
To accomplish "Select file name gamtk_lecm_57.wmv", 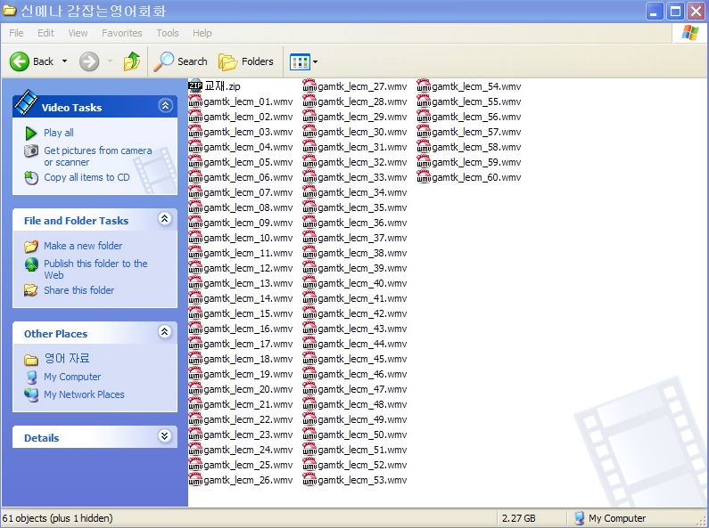I will [x=476, y=133].
